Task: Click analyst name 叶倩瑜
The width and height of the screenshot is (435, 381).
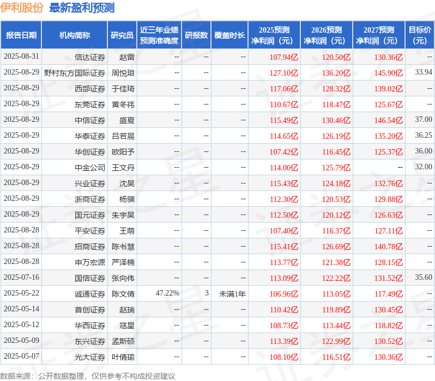Action: pyautogui.click(x=123, y=358)
